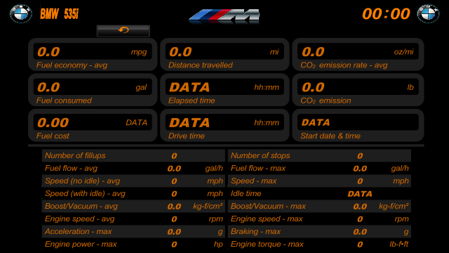The width and height of the screenshot is (449, 253).
Task: Select the Drive time tile
Action: click(x=224, y=125)
